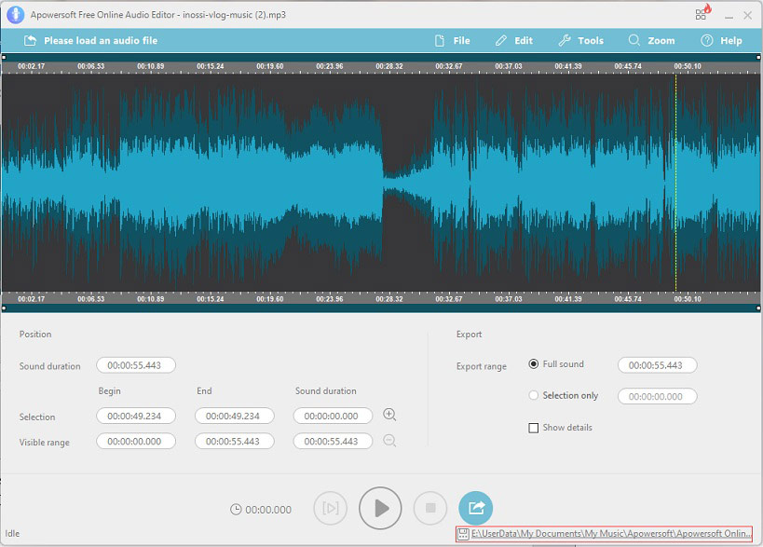
Task: Click the clock icon beside playback time
Action: pos(236,510)
